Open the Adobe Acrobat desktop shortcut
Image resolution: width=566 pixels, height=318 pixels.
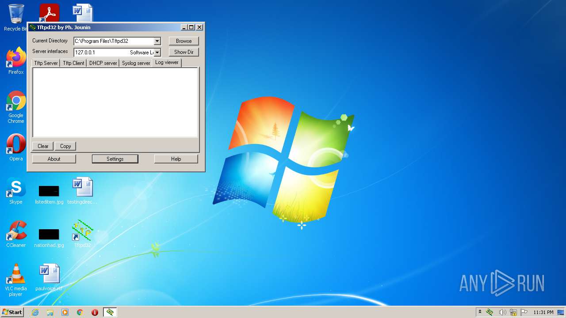[49, 12]
